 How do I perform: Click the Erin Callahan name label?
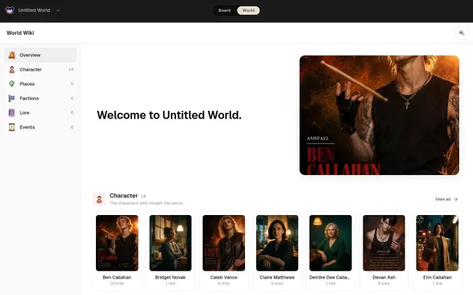(438, 277)
